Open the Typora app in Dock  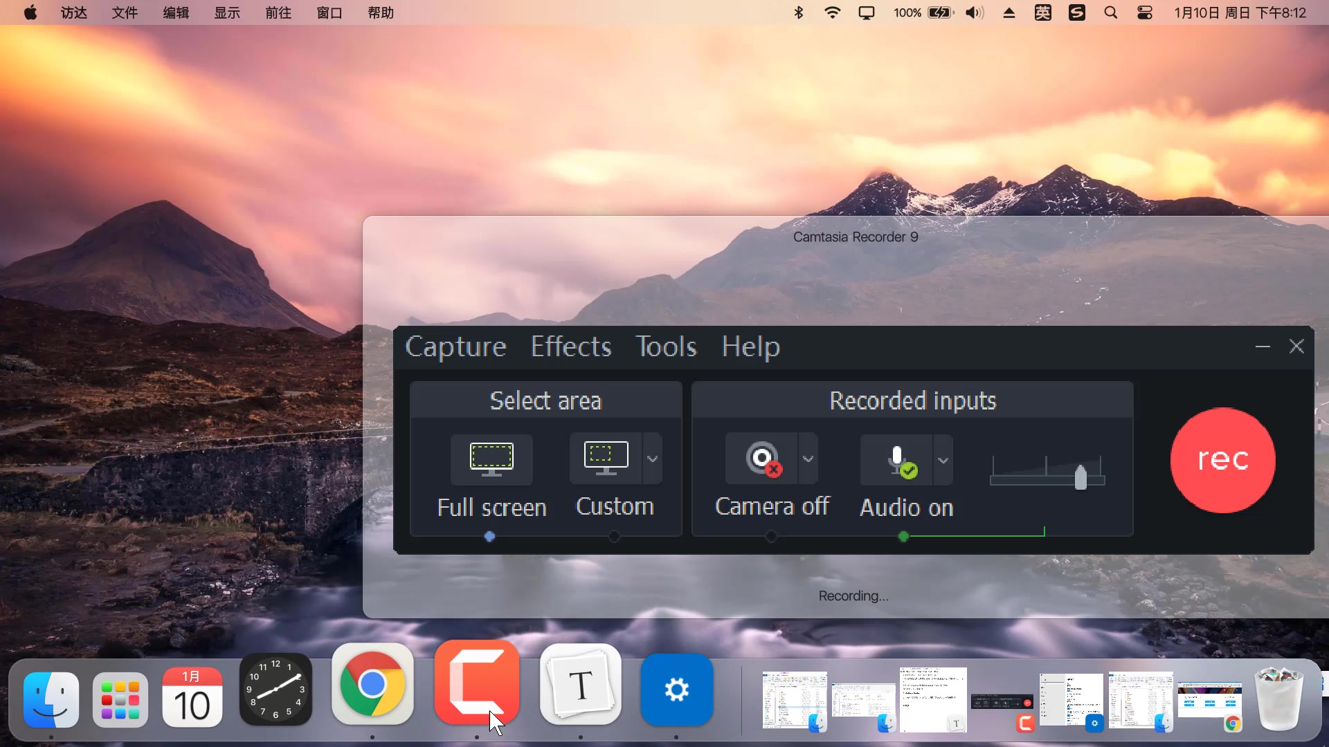(x=580, y=685)
